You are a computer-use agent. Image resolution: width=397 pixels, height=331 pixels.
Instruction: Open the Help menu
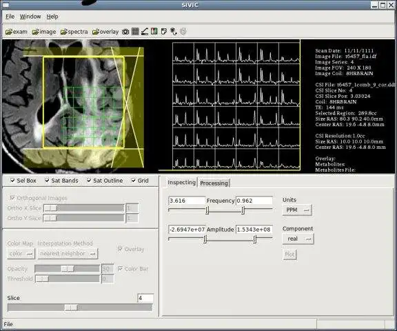[52, 17]
